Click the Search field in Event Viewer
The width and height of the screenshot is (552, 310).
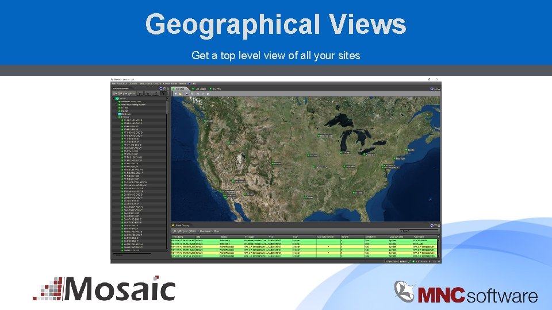tap(419, 231)
